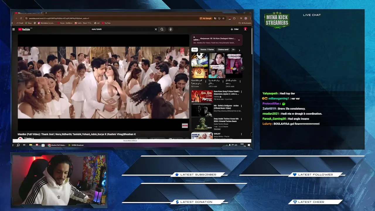Open options for the 80 k vues Short
Screen dimensions: 375x211
206,81
